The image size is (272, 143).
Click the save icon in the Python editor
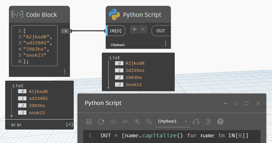(x=89, y=122)
